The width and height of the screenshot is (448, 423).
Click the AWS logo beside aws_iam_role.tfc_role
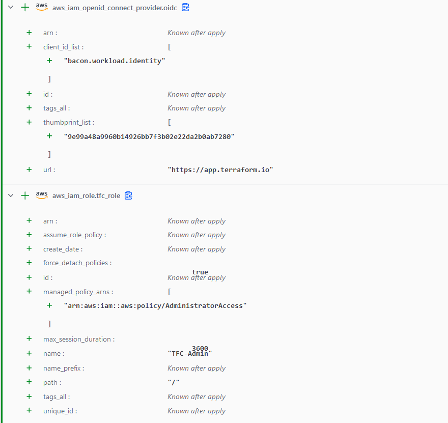pos(42,195)
